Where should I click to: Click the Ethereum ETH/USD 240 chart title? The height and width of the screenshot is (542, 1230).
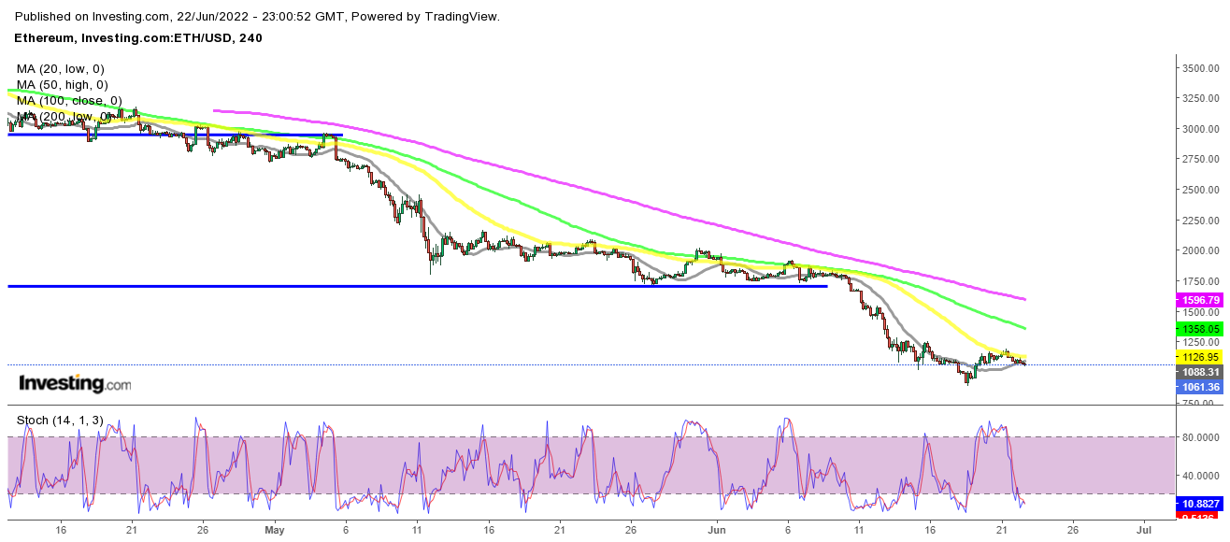(139, 37)
